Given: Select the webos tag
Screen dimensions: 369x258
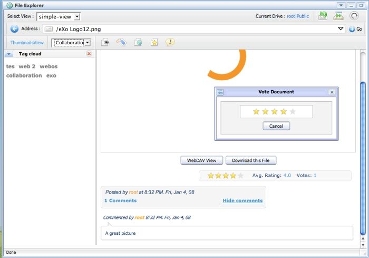Looking at the screenshot, I should click(48, 66).
